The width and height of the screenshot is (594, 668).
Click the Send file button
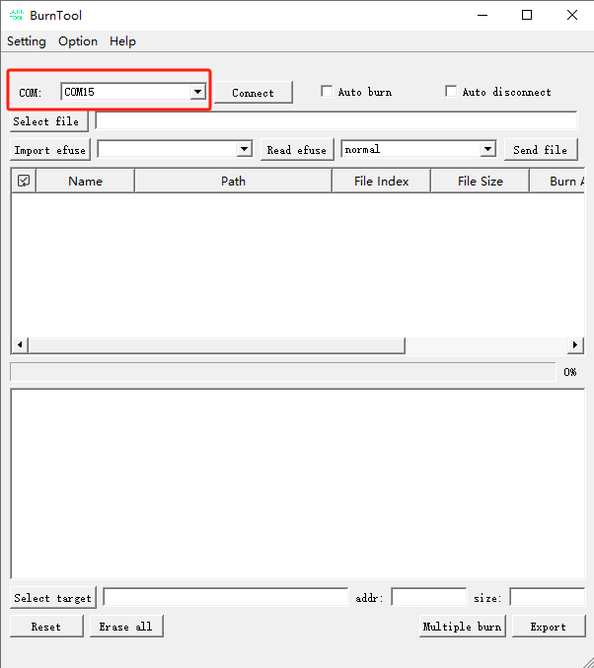click(x=541, y=150)
